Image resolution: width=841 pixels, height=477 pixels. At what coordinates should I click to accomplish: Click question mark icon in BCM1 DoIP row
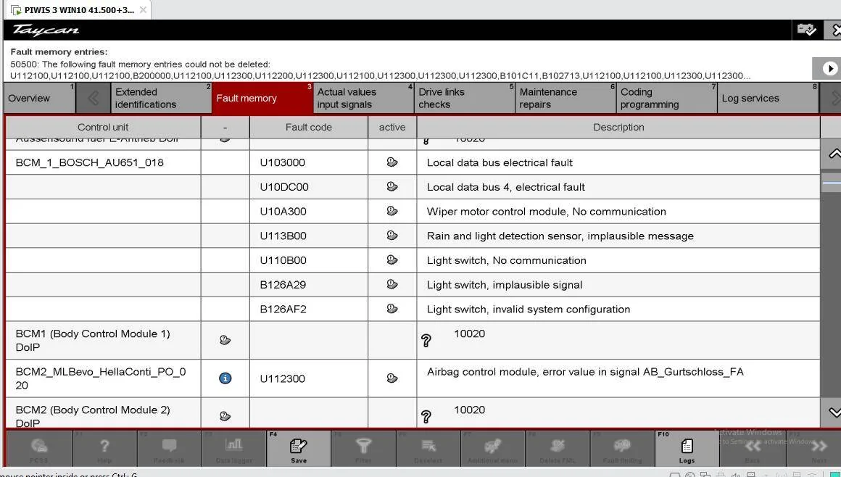[x=426, y=340]
